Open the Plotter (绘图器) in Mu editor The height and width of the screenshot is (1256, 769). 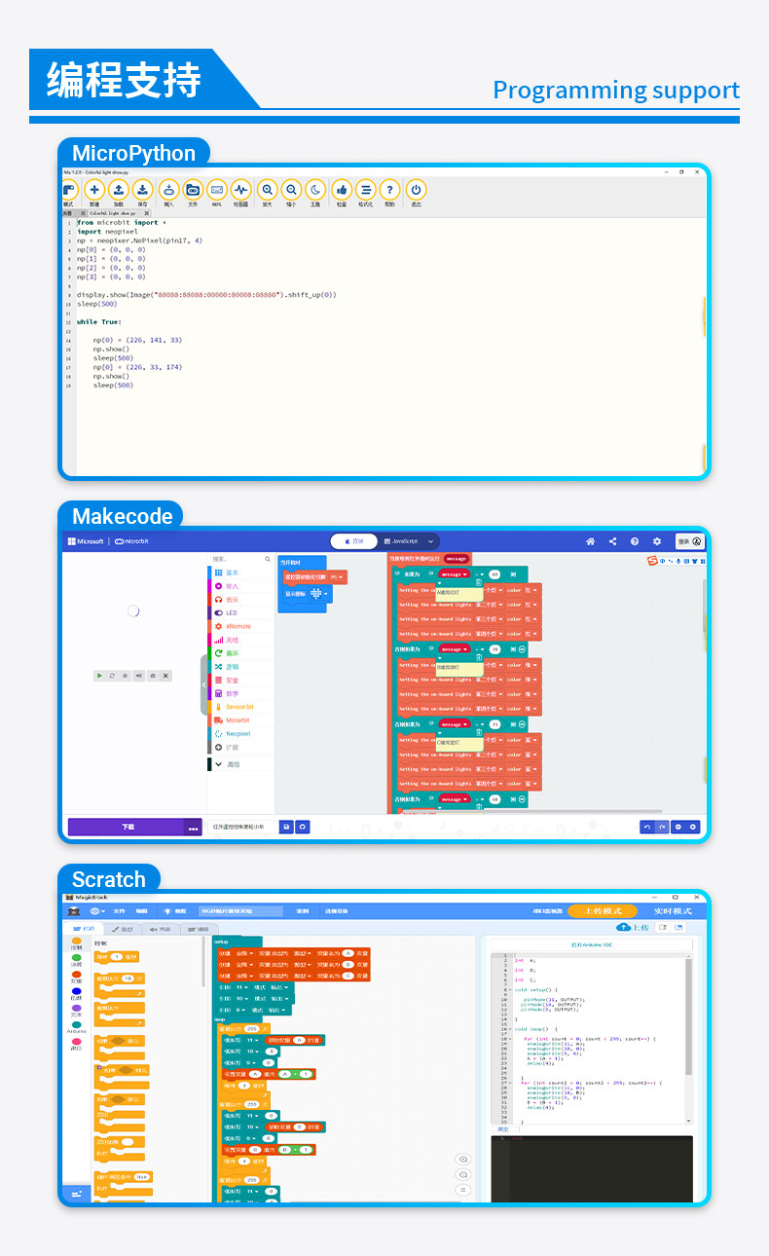(x=240, y=192)
